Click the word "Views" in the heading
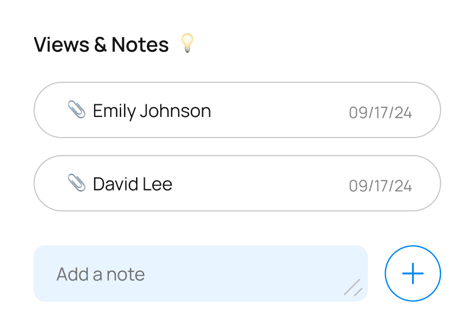Image resolution: width=475 pixels, height=334 pixels. pos(62,44)
